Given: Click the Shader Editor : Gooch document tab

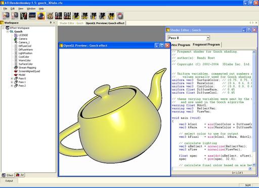Looking at the screenshot, I should click(x=71, y=23).
